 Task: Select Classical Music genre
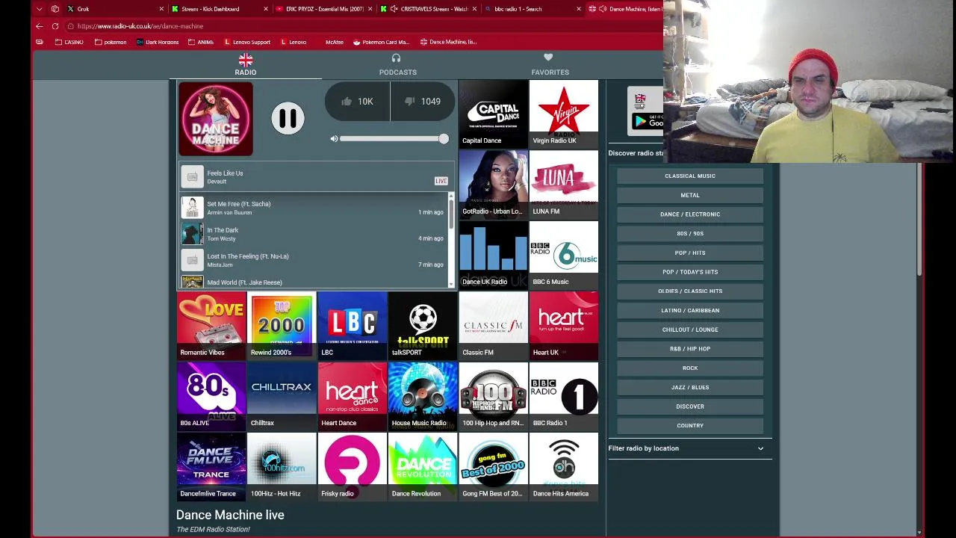tap(690, 176)
